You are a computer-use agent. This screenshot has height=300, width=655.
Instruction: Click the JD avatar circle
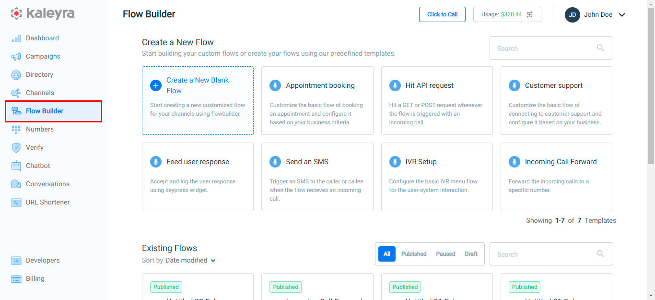pyautogui.click(x=573, y=14)
